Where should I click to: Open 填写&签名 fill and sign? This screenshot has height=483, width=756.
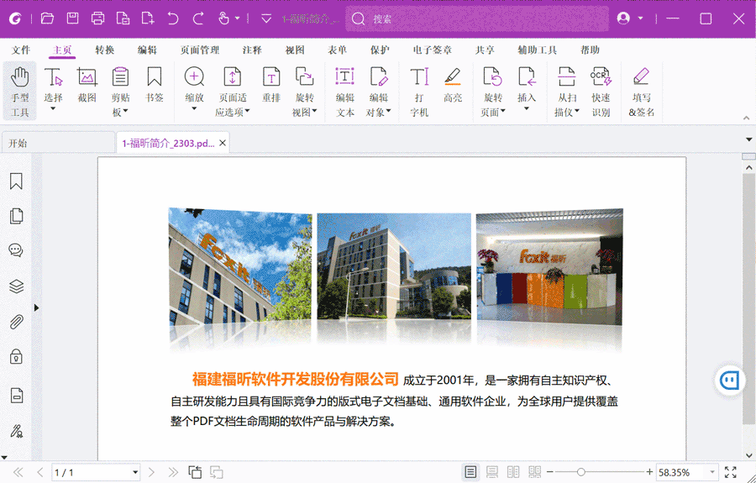(x=641, y=92)
